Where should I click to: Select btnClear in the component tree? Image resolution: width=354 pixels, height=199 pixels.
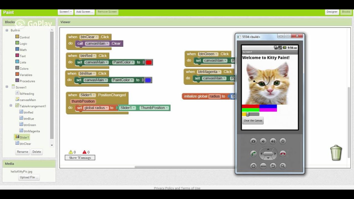point(23,143)
